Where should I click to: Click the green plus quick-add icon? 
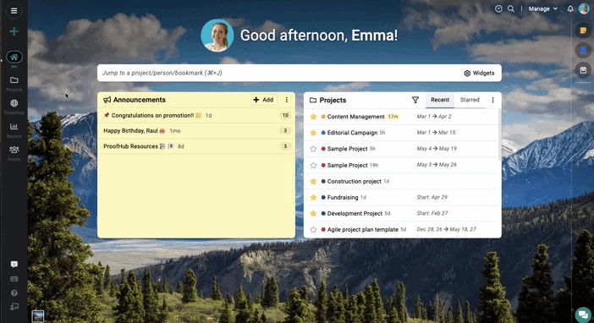tap(14, 31)
